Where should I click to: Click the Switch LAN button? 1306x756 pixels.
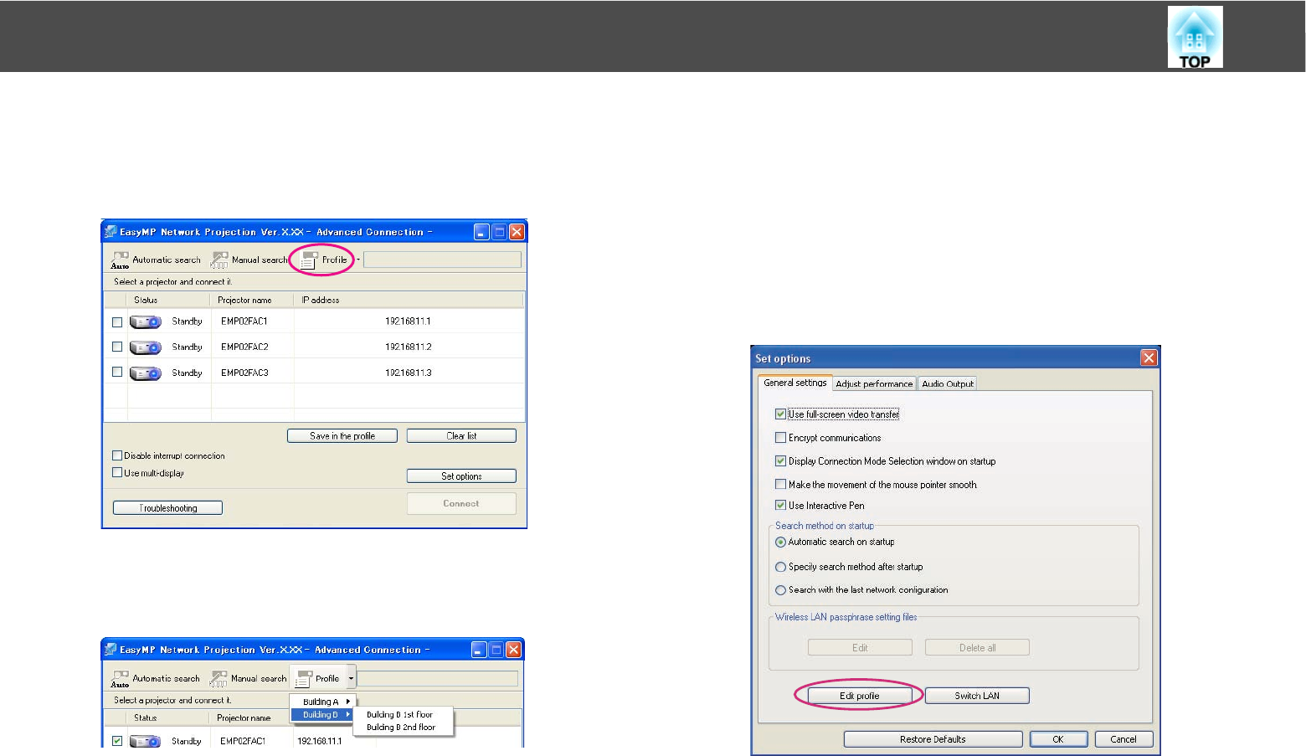977,696
